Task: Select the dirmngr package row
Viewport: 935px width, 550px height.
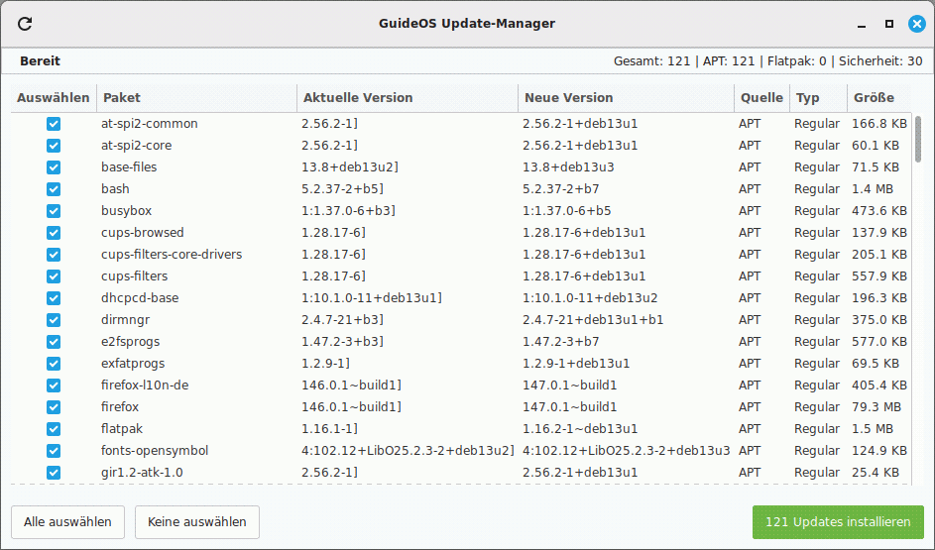Action: tap(397, 320)
